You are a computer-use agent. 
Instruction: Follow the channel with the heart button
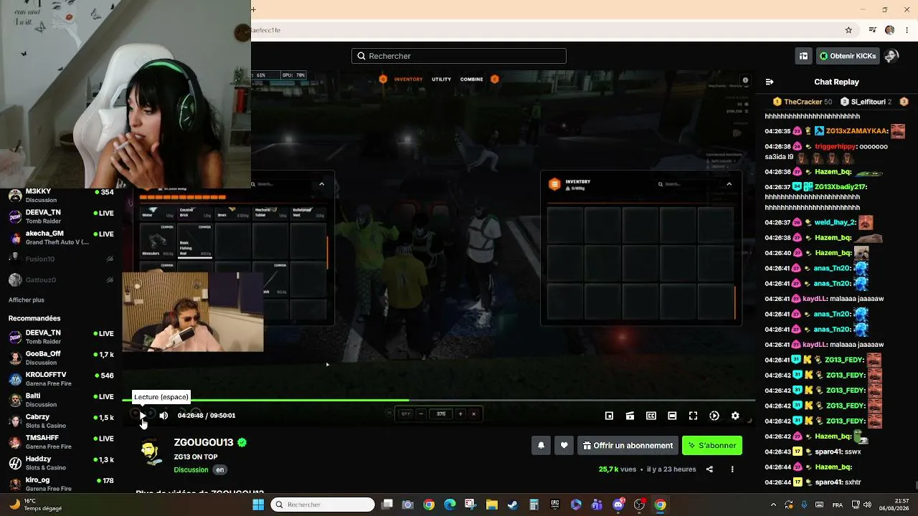(564, 446)
